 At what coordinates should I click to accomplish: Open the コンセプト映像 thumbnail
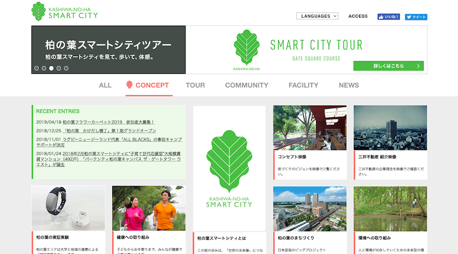[310, 128]
